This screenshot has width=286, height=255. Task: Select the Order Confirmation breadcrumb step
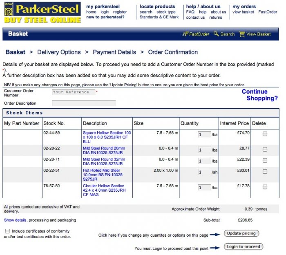(x=173, y=52)
